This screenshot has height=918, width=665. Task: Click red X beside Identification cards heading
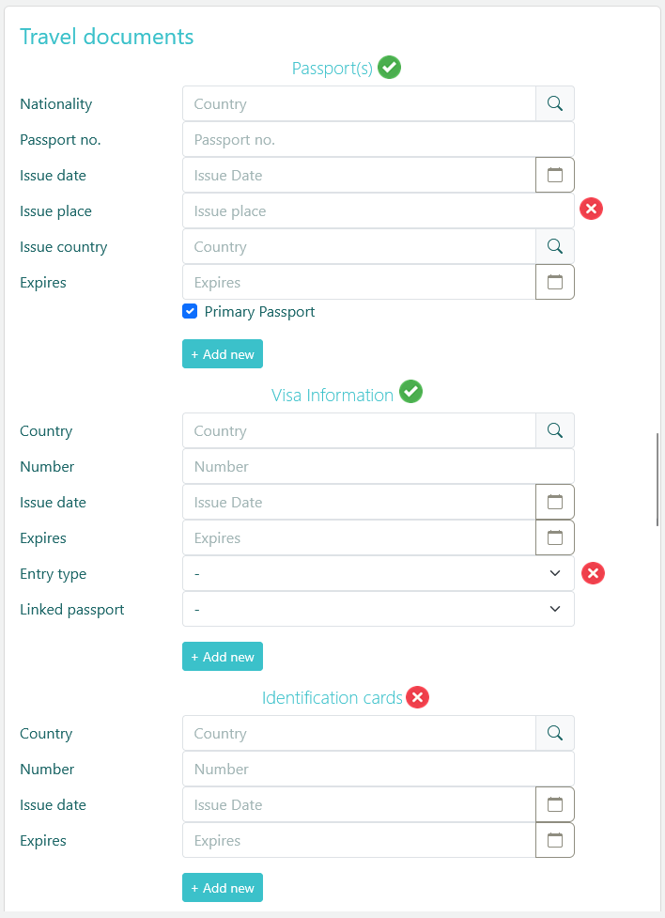pyautogui.click(x=417, y=697)
